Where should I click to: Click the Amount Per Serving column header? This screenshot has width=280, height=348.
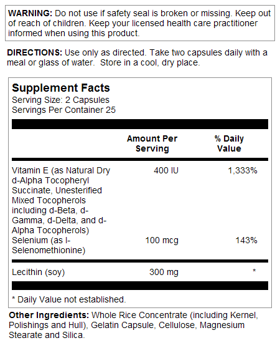[x=152, y=143]
